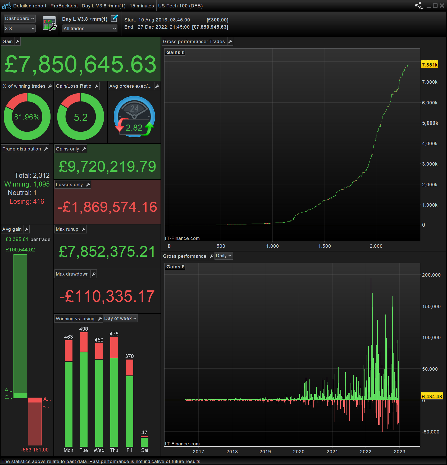Click the share icon in title bar
Image resolution: width=447 pixels, height=465 pixels.
(419, 6)
